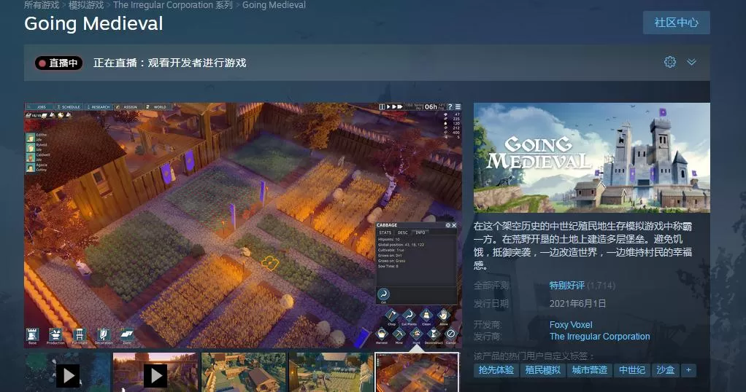The image size is (746, 392).
Task: Play the second sunset video thumbnail
Action: (x=155, y=372)
